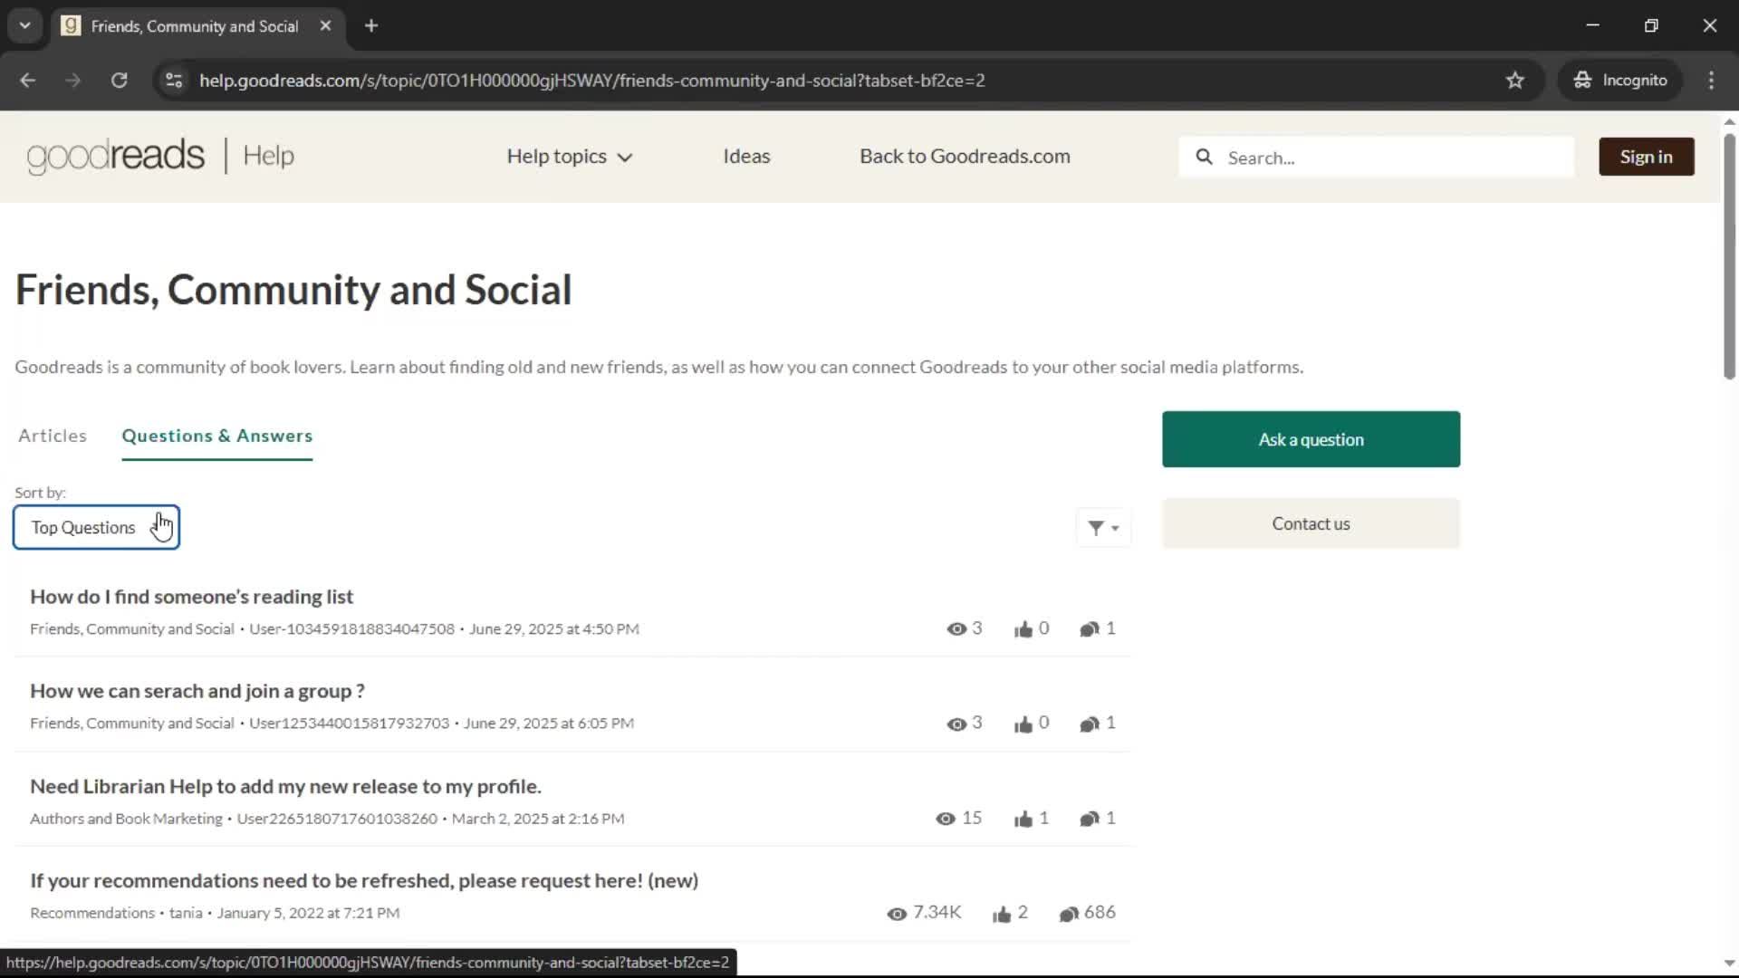This screenshot has height=978, width=1739.
Task: Click thumbs-up icon for Librarian Help question
Action: 1023,820
